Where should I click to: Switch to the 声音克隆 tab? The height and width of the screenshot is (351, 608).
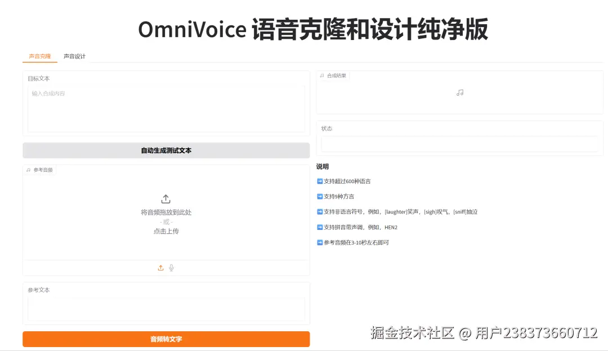pyautogui.click(x=40, y=56)
